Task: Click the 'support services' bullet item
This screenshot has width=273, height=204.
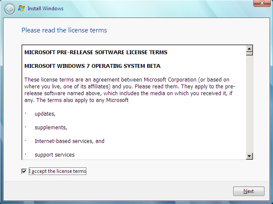Action: [x=54, y=154]
